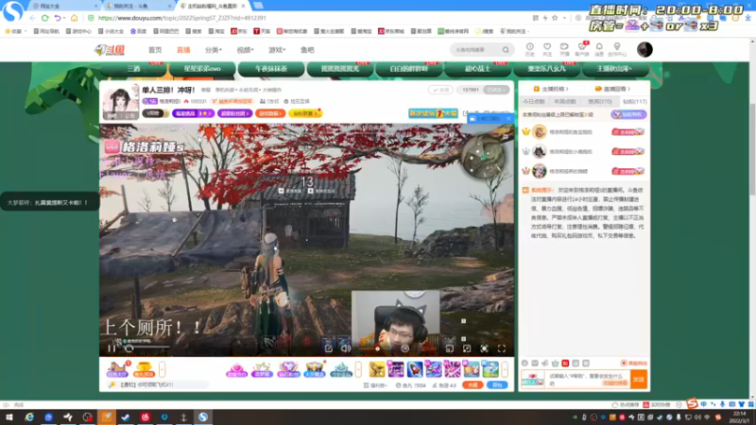Screen dimensions: 756x425
Task: Pause the live stream video
Action: tap(112, 348)
